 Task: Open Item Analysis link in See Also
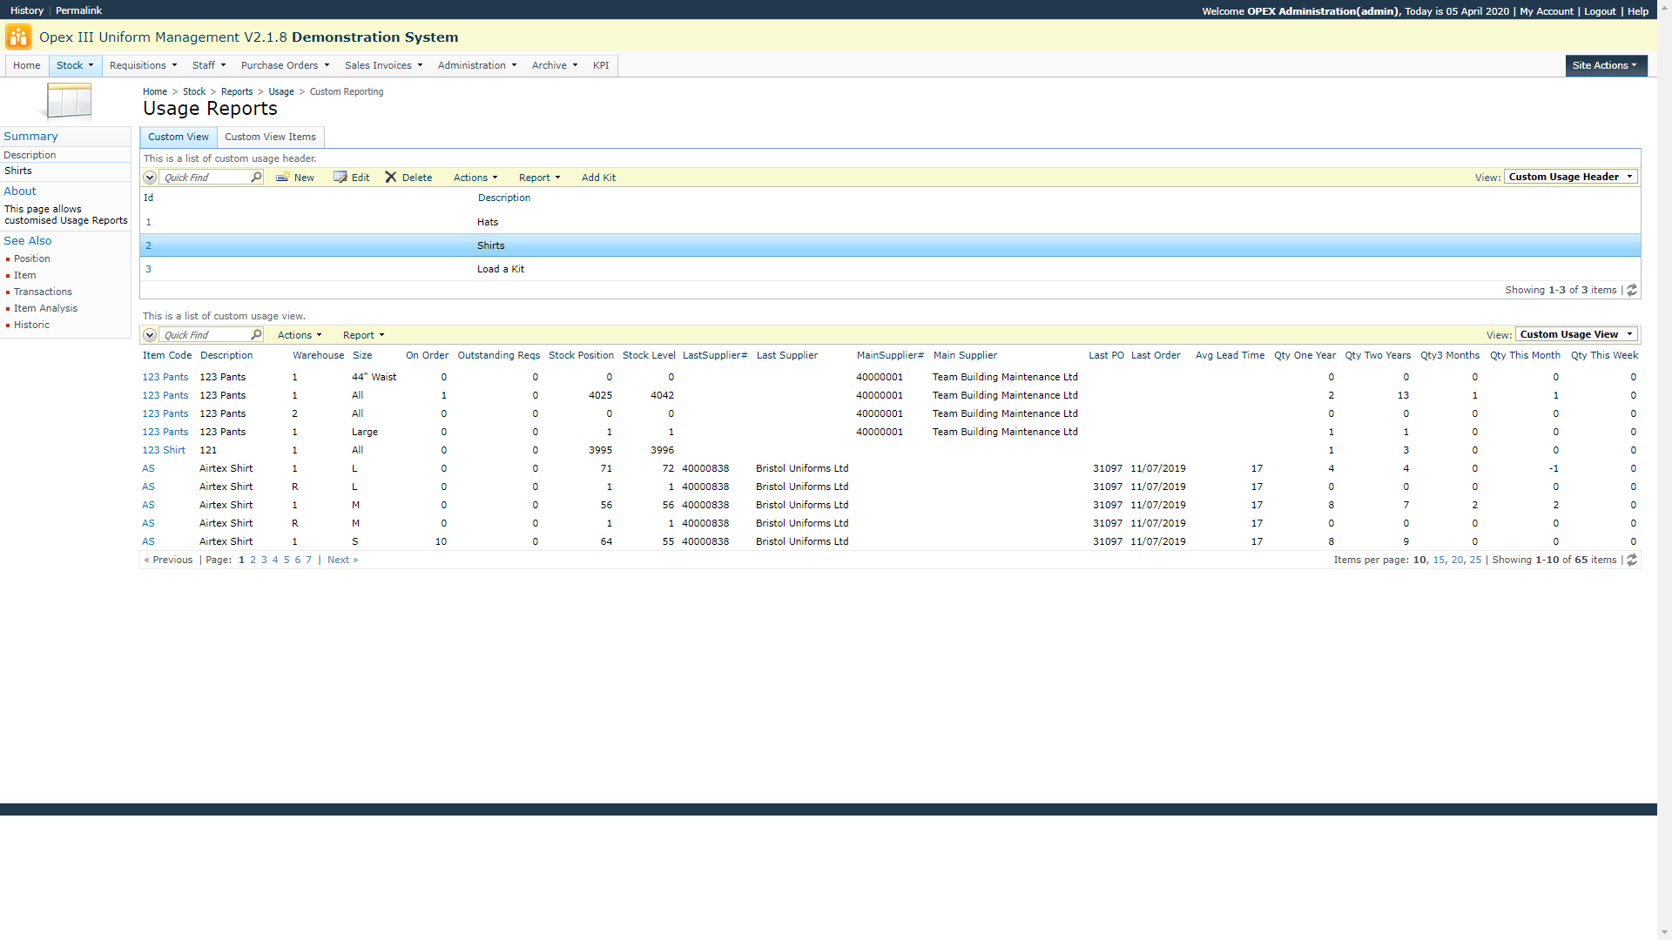click(45, 308)
